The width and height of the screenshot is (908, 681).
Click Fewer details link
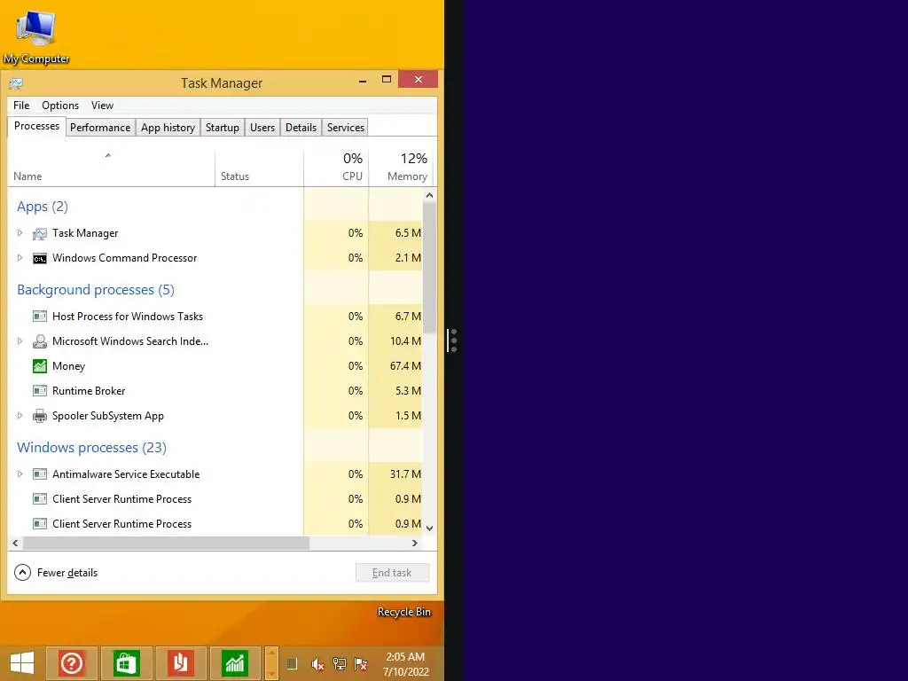67,573
